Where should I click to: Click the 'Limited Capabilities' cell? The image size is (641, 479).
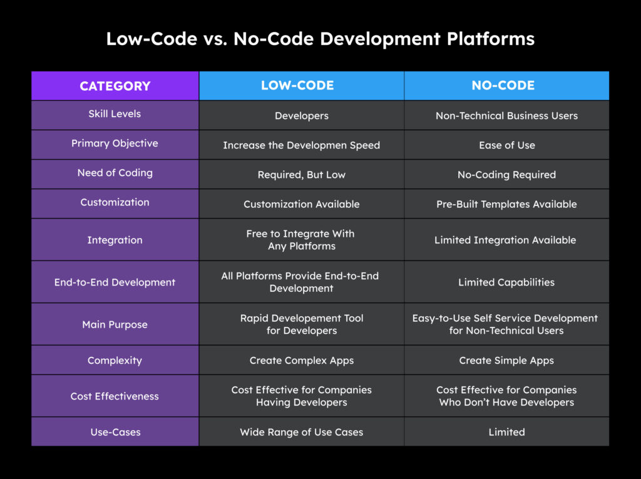506,282
